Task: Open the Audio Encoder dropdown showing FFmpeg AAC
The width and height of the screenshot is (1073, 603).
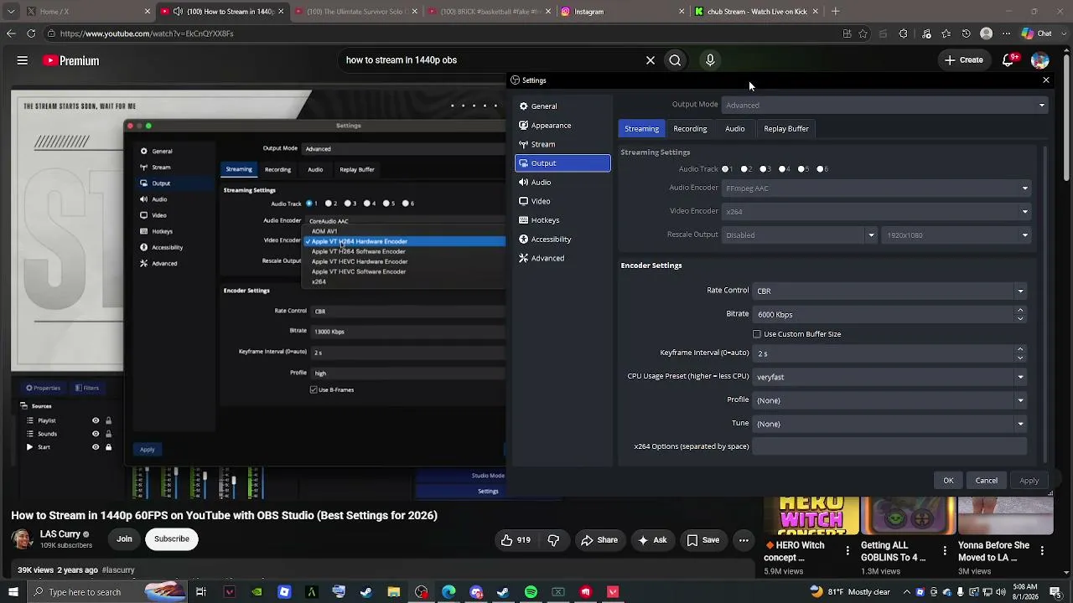Action: [x=877, y=188]
